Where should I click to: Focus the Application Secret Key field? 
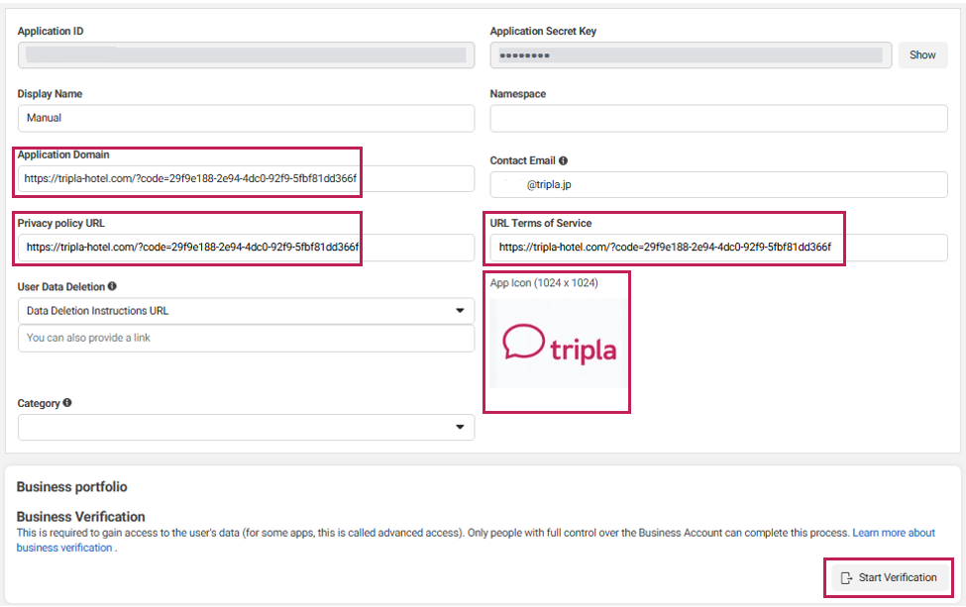(x=690, y=55)
